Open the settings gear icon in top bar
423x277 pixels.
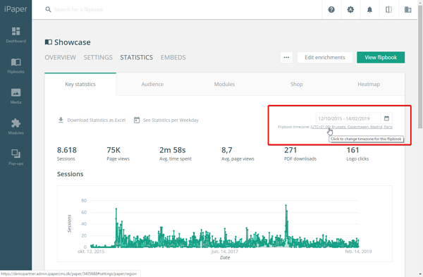(x=350, y=10)
